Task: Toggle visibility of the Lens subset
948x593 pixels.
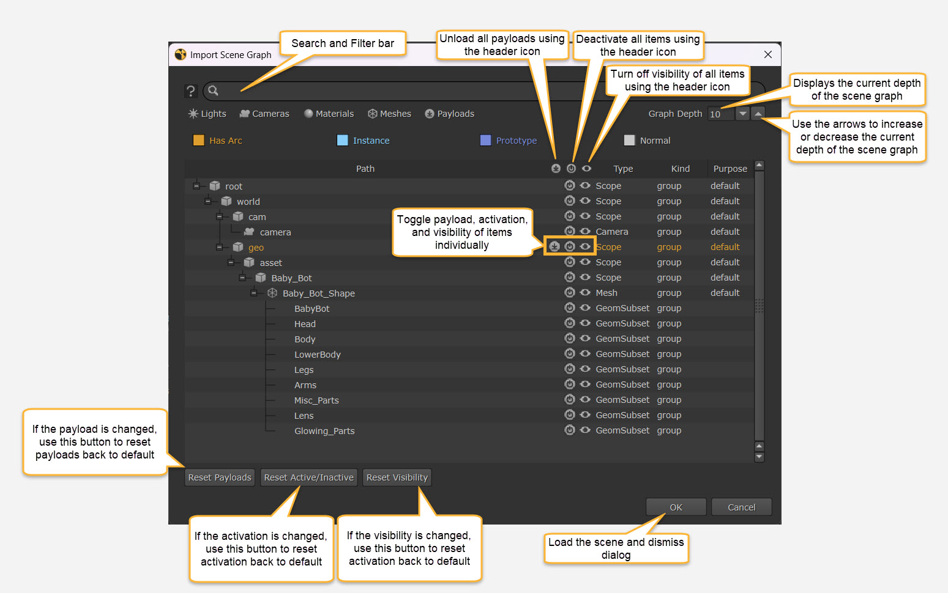Action: pos(585,414)
